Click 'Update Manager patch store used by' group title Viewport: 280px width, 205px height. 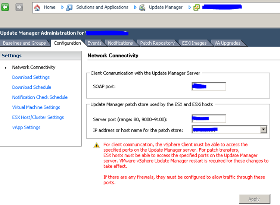pyautogui.click(x=152, y=104)
